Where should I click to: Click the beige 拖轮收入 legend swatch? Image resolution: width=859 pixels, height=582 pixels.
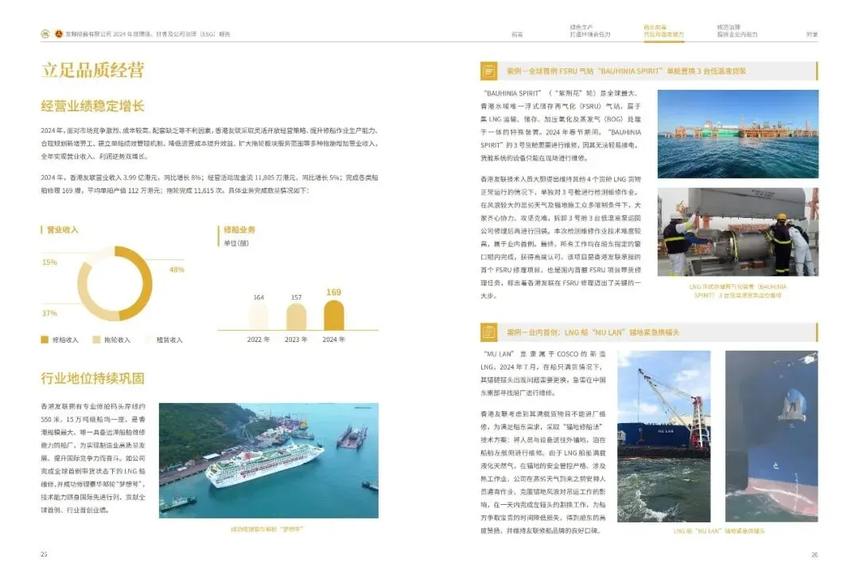96,339
